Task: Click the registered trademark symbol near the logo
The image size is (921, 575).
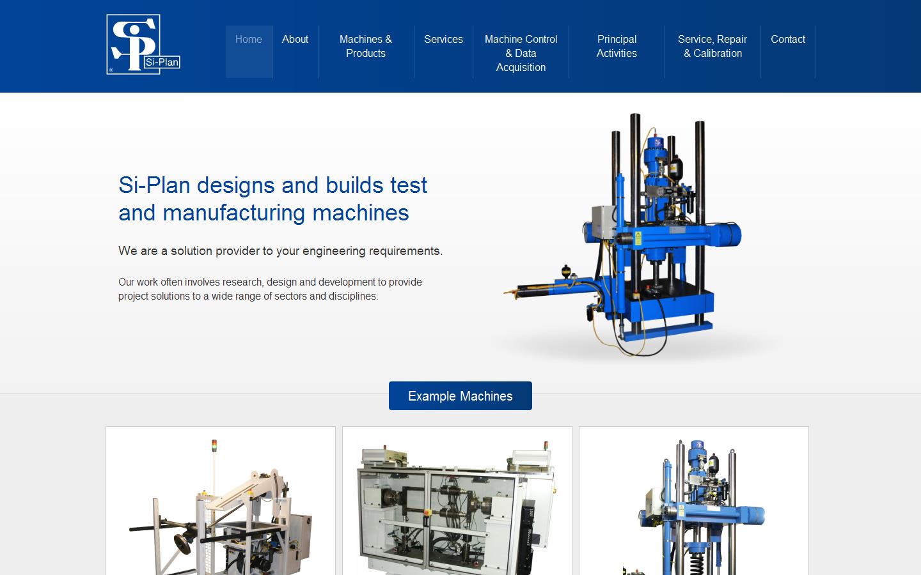Action: point(110,70)
